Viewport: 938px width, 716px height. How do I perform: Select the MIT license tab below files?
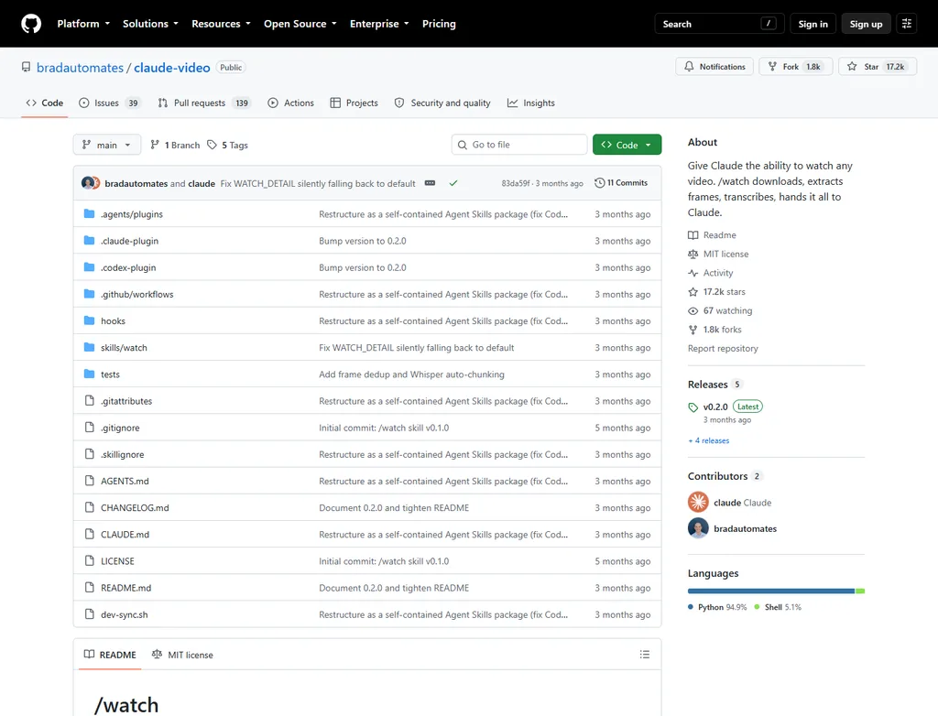[x=182, y=655]
